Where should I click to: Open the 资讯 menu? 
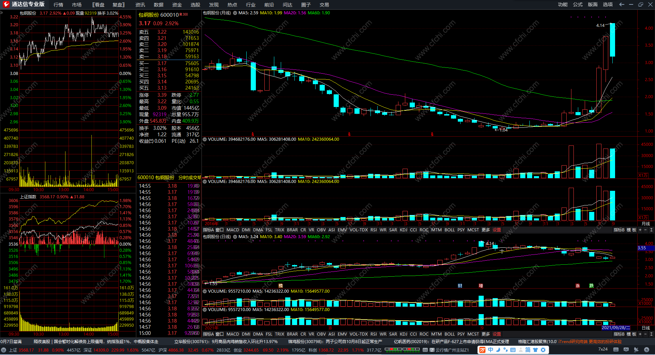140,5
